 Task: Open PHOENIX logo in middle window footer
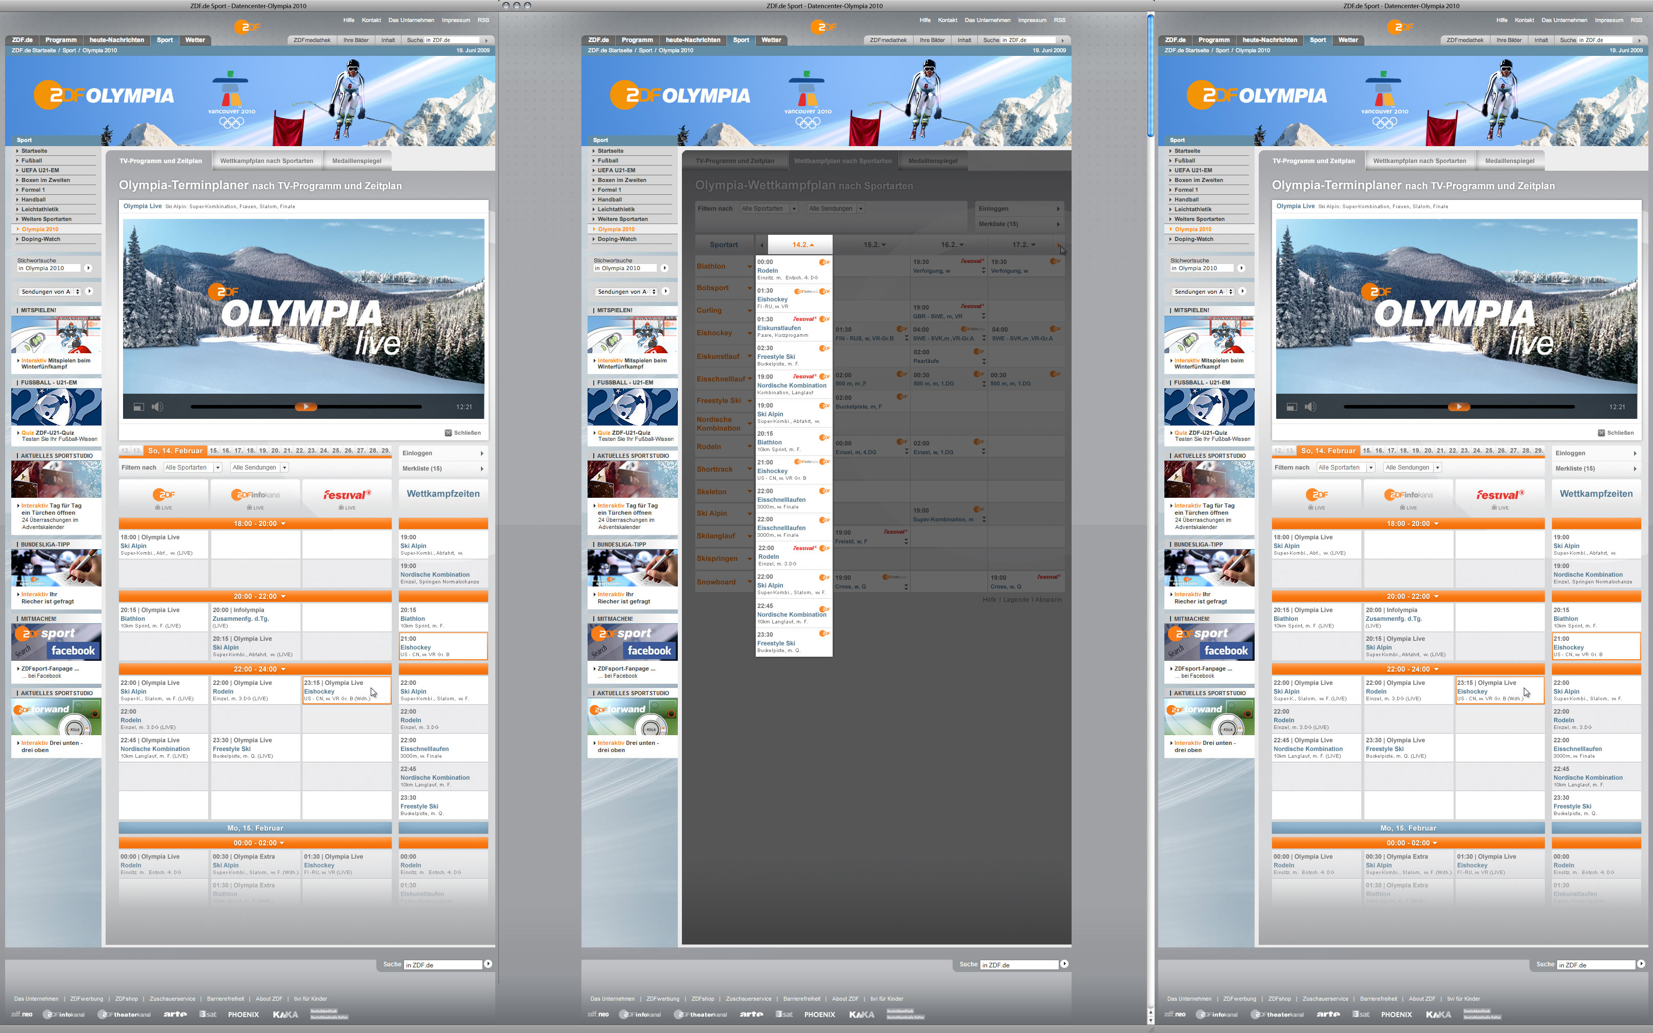click(x=820, y=1015)
